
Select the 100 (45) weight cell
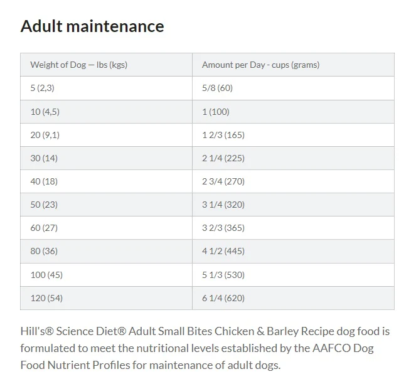coord(106,275)
